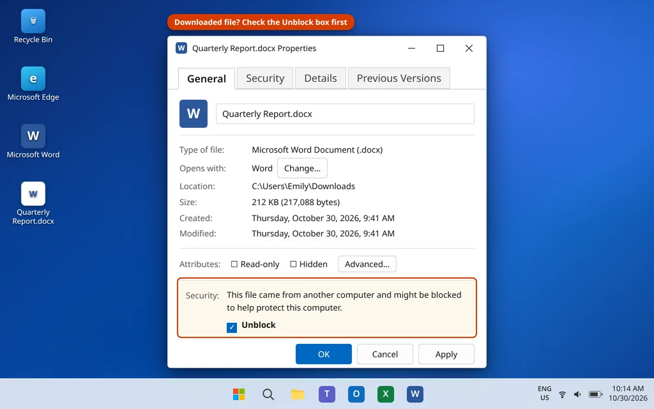Image resolution: width=654 pixels, height=409 pixels.
Task: Open Advanced... attributes
Action: [367, 264]
